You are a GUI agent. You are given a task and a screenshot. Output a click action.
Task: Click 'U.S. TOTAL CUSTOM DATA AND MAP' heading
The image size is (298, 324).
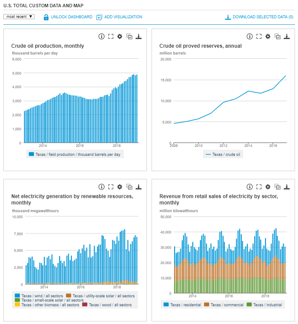point(43,6)
